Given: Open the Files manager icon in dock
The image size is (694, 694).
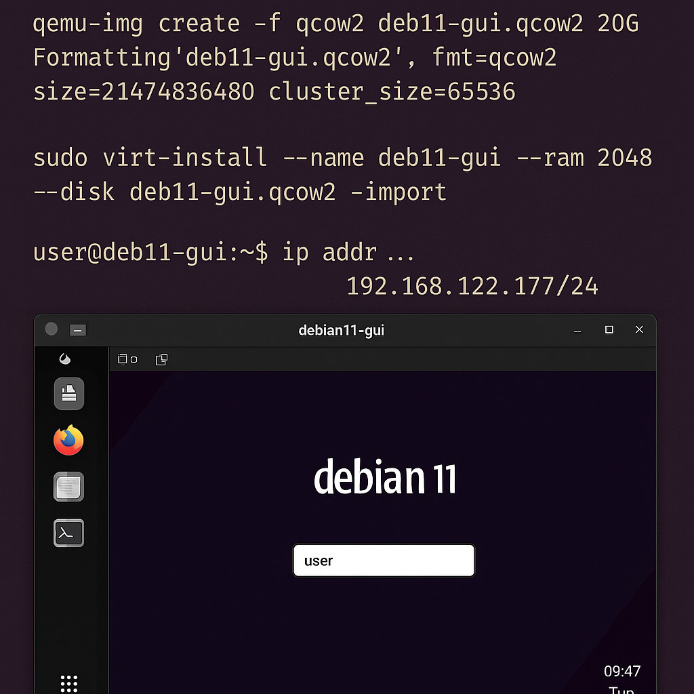Looking at the screenshot, I should tap(69, 394).
